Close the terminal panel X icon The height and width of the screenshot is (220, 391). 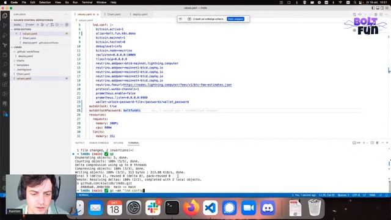387,142
